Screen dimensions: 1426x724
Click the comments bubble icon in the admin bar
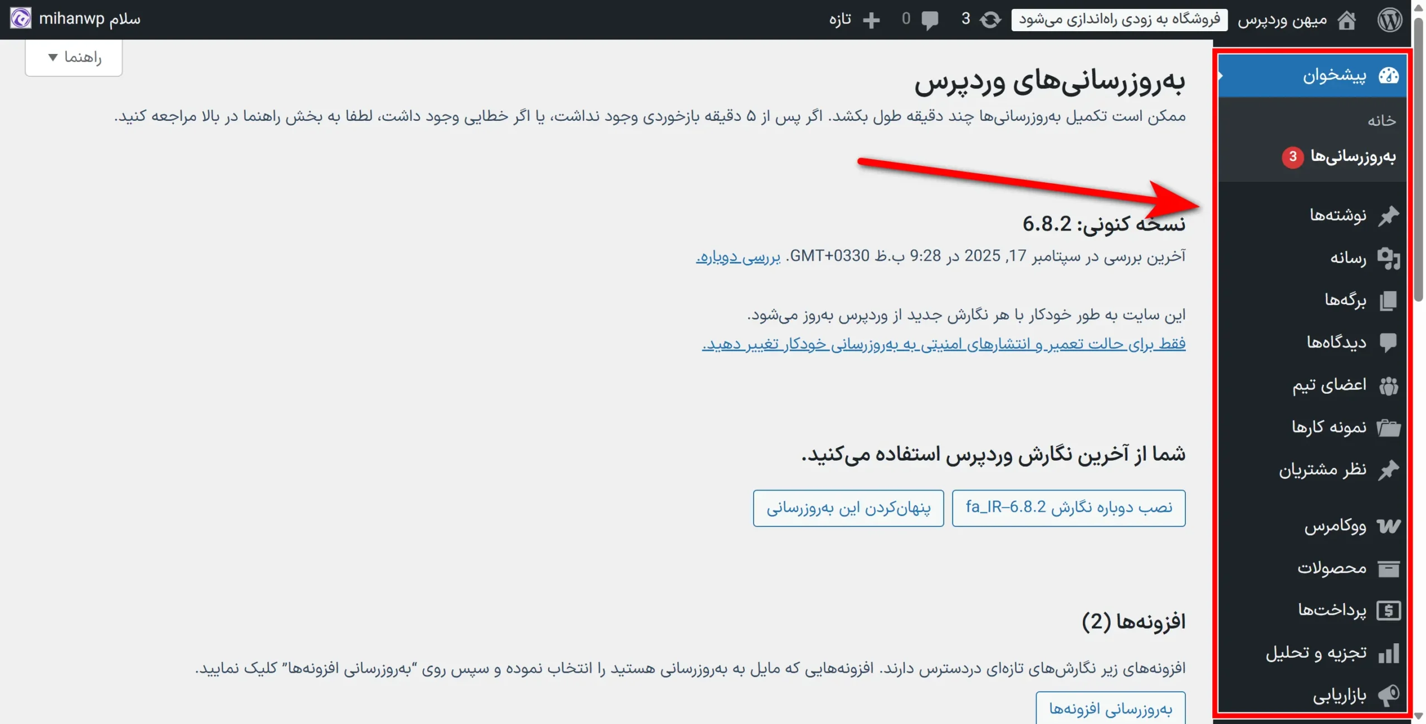pos(930,20)
